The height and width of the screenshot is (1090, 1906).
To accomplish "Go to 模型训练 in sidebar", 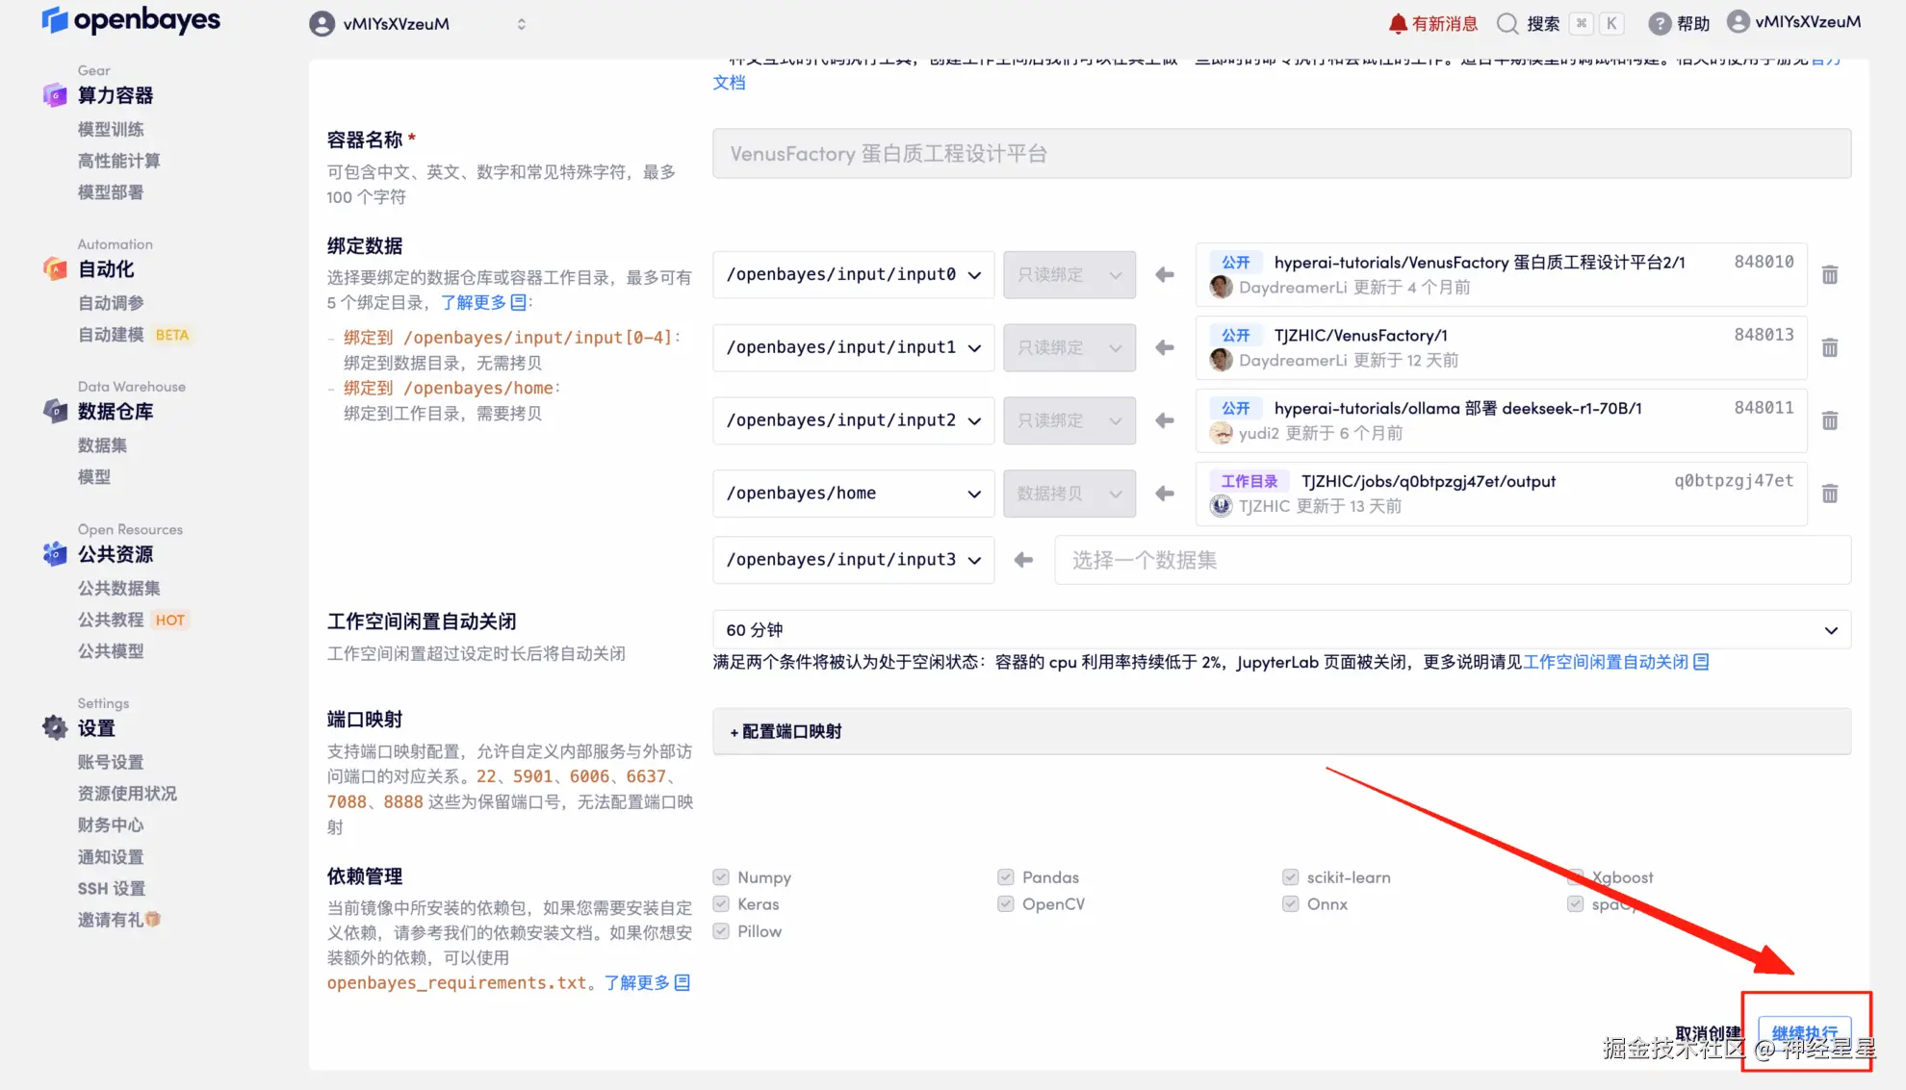I will 111,129.
